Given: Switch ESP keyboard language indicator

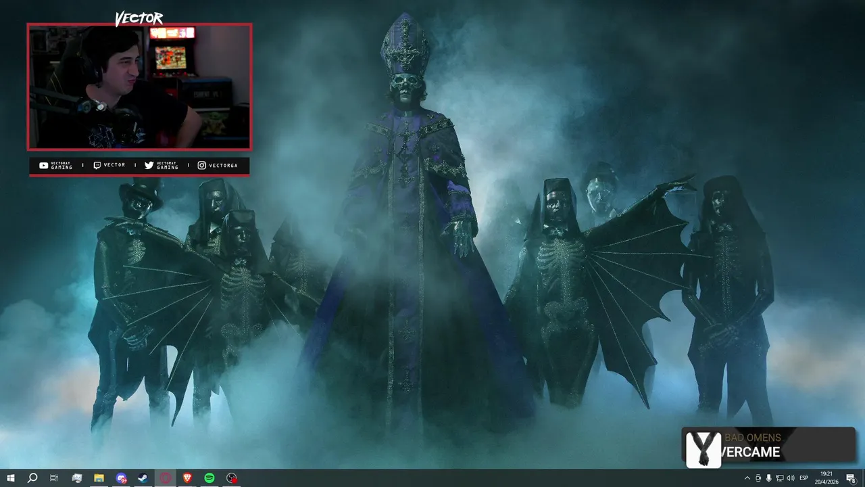Looking at the screenshot, I should point(804,478).
